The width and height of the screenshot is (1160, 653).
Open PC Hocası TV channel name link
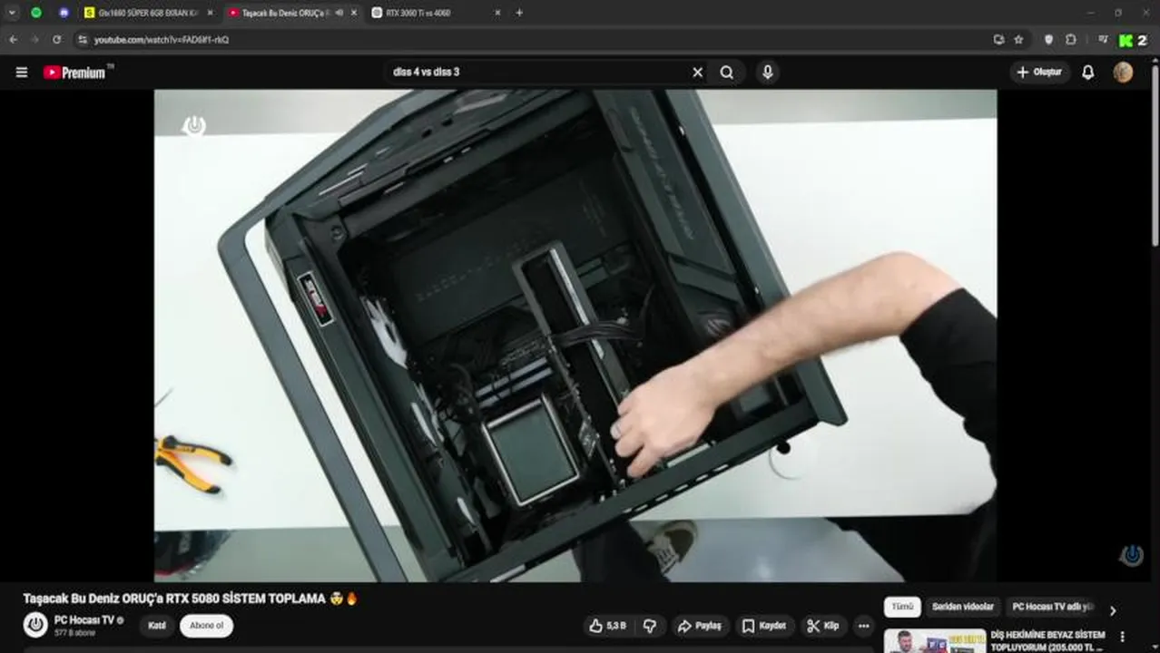click(x=84, y=619)
